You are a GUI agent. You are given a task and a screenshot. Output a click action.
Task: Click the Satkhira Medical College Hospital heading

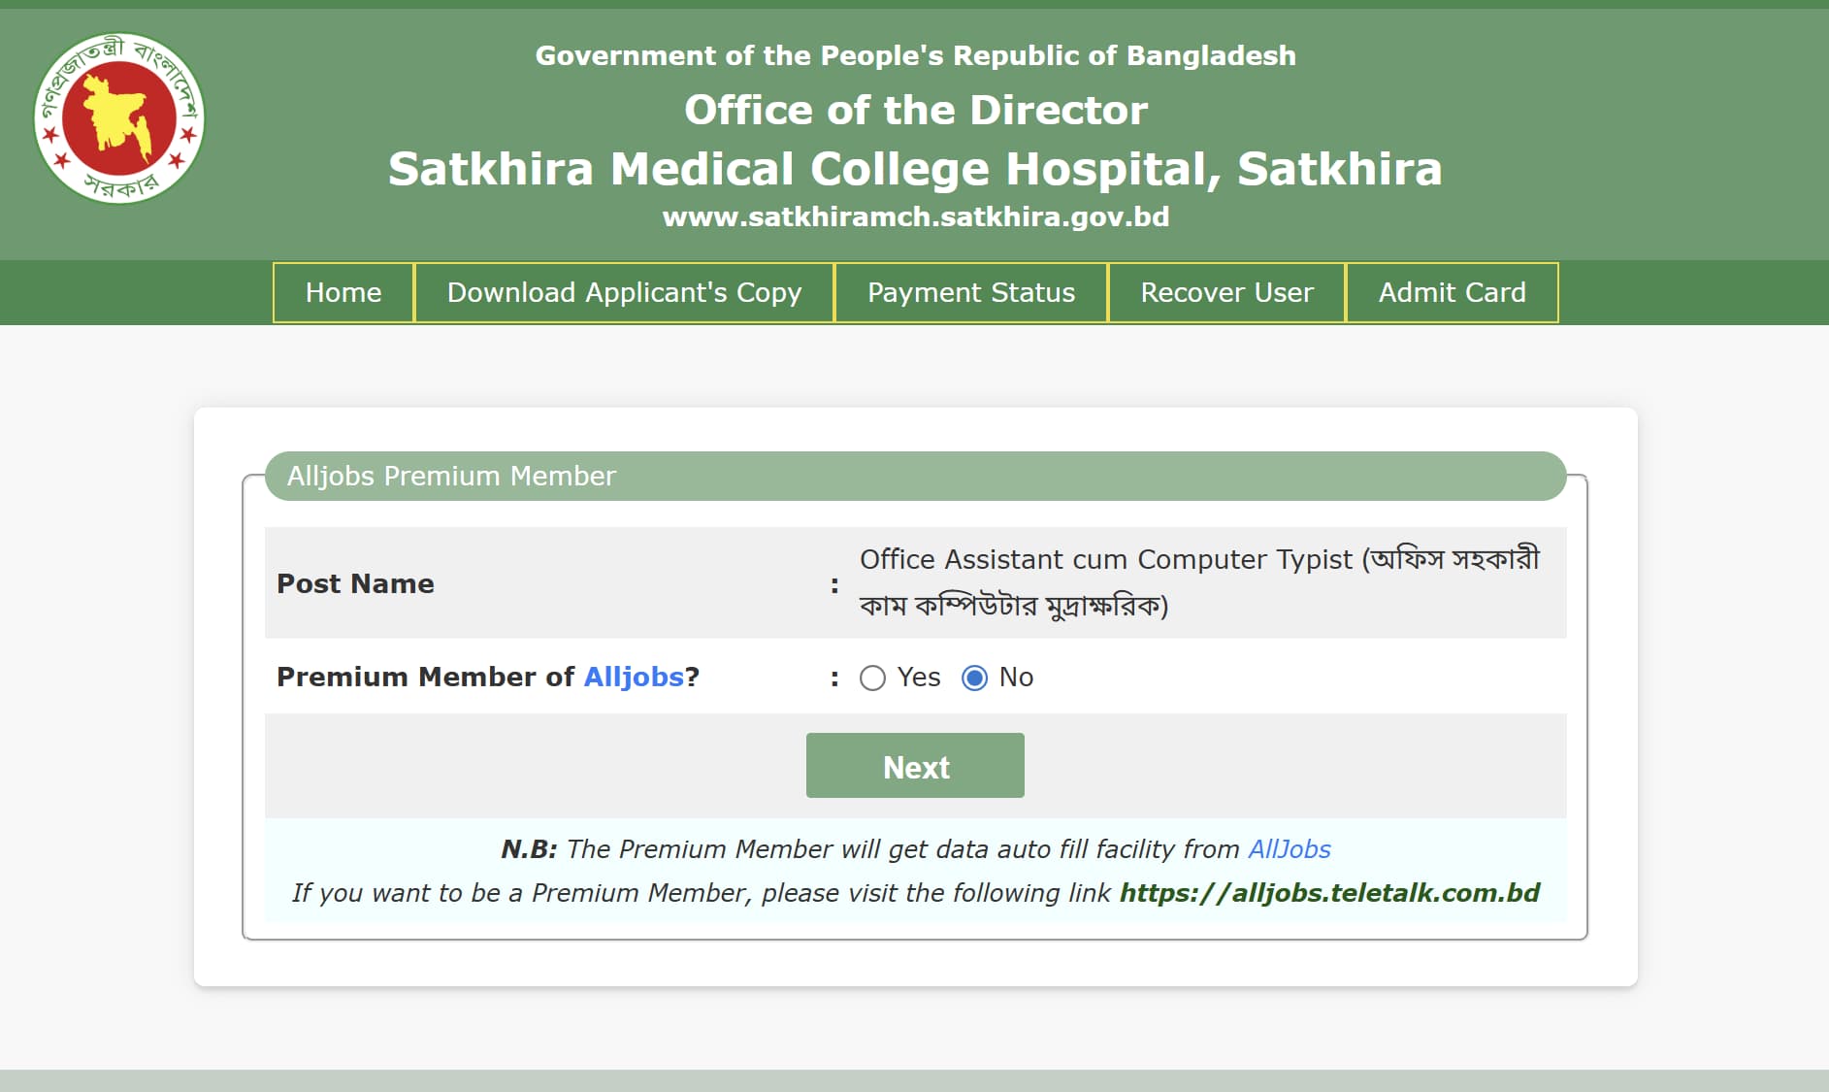coord(915,169)
